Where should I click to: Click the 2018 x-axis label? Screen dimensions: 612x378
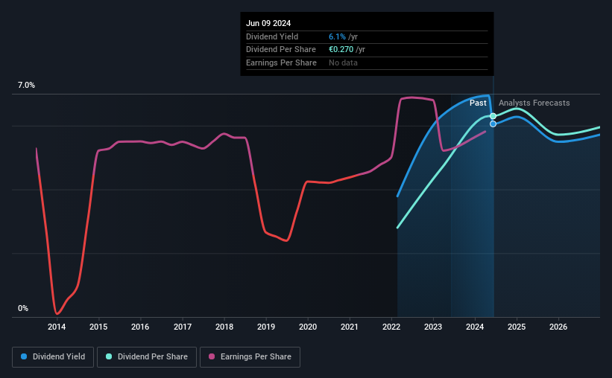click(224, 327)
